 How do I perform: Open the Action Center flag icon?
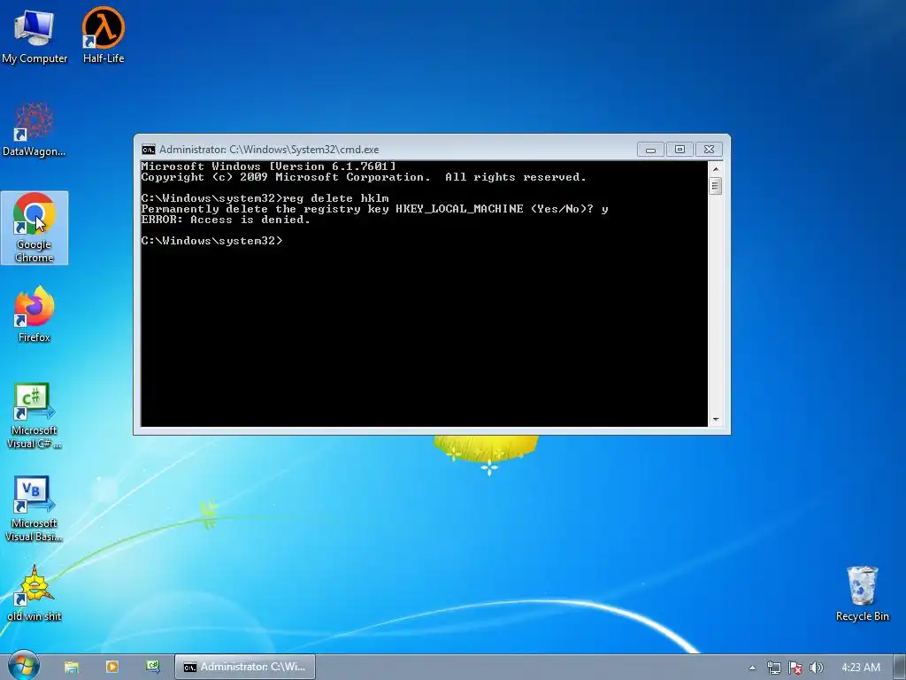coord(795,668)
